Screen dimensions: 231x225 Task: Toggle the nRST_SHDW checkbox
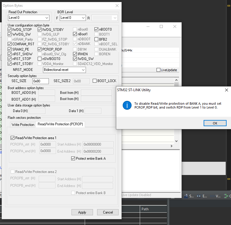click(10, 54)
